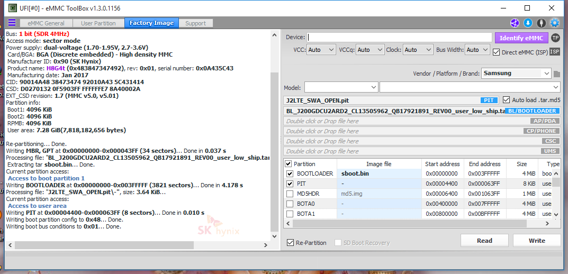The width and height of the screenshot is (568, 274).
Task: Click the blue download update icon
Action: click(528, 23)
